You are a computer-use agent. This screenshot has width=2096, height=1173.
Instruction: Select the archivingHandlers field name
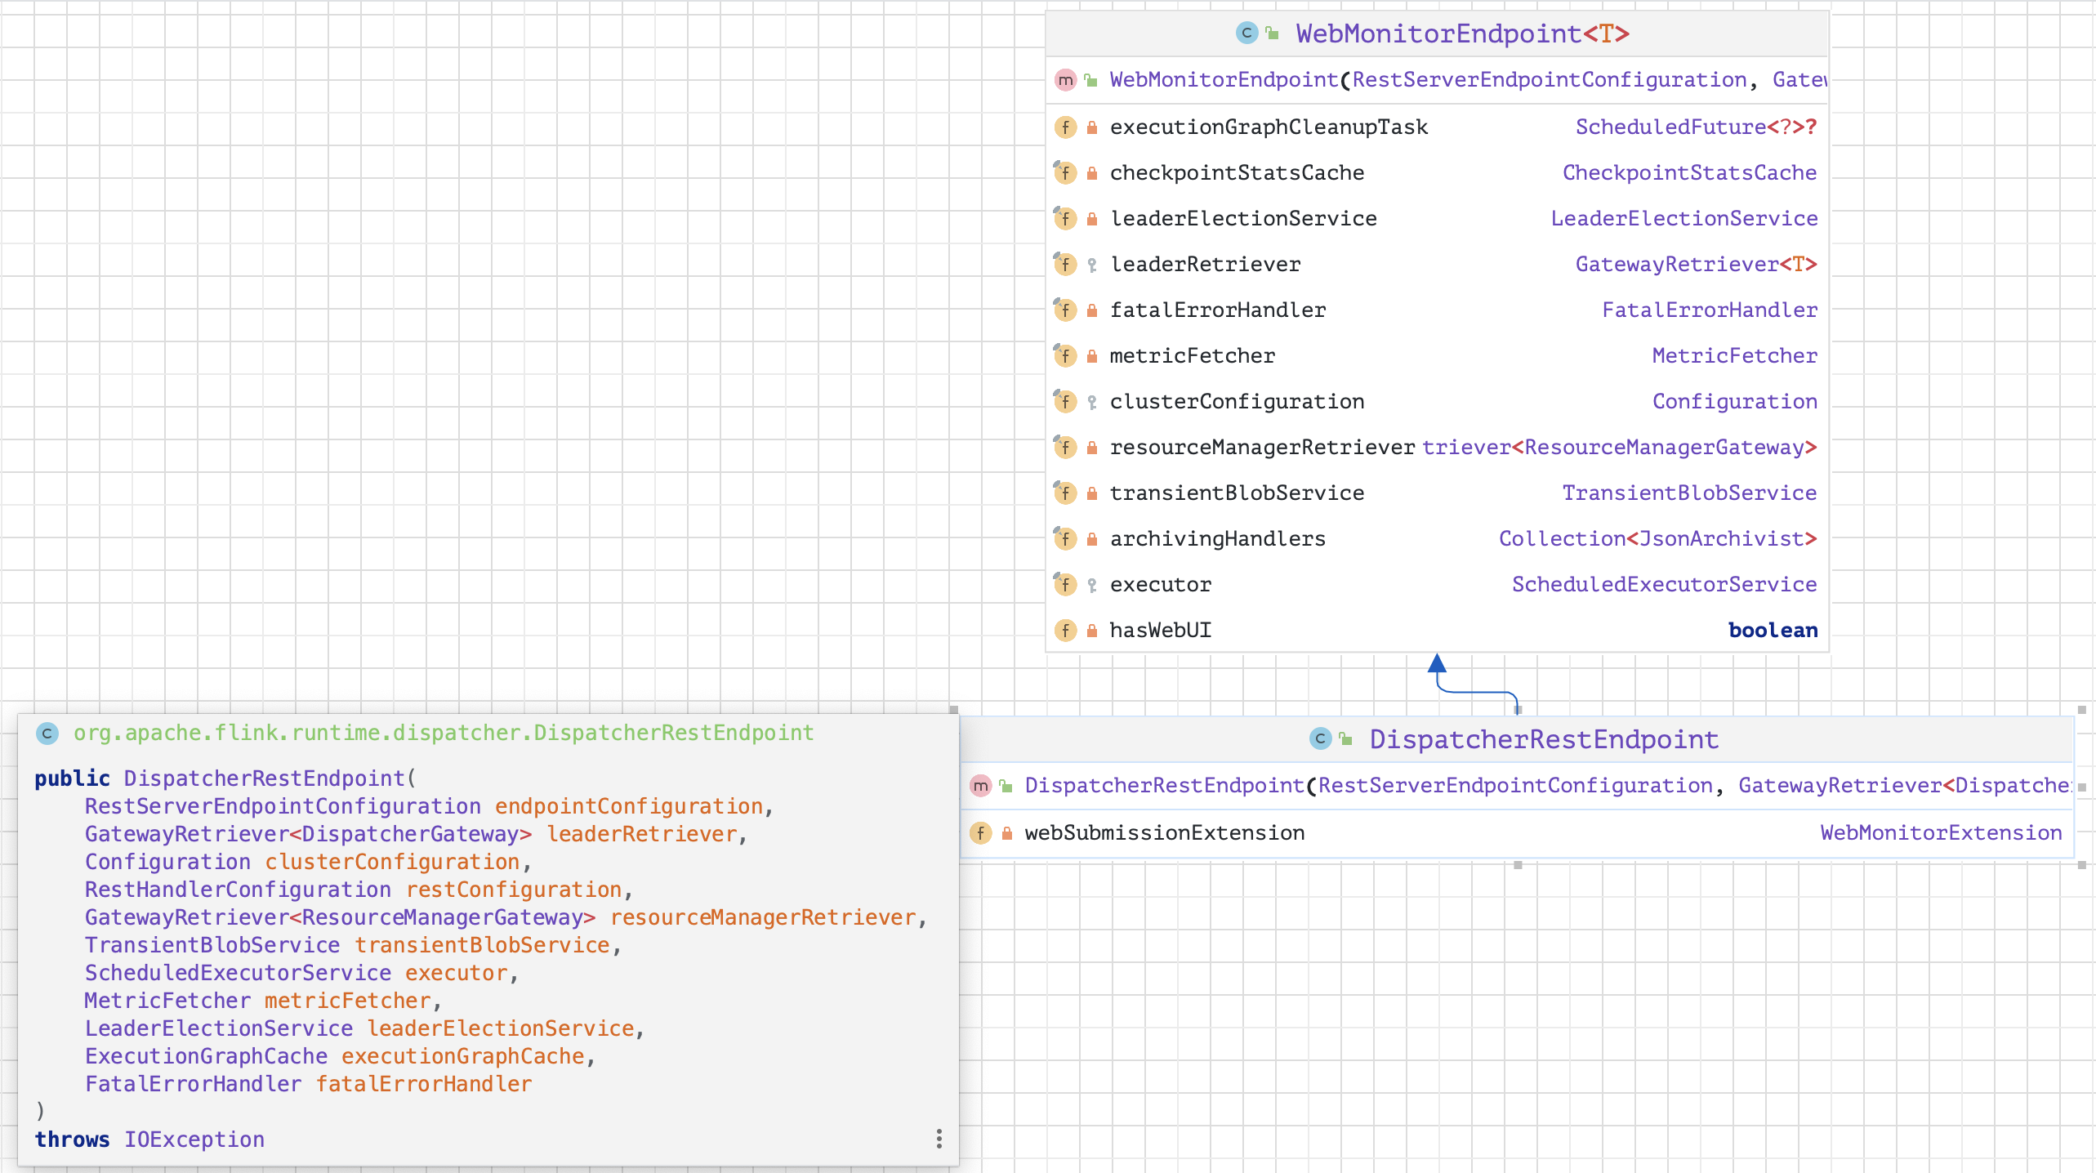(x=1217, y=538)
